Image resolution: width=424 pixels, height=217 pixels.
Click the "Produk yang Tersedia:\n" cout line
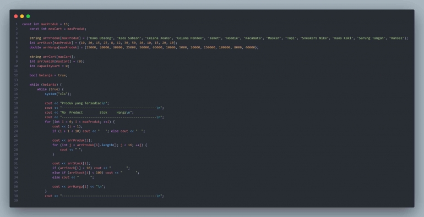click(77, 103)
